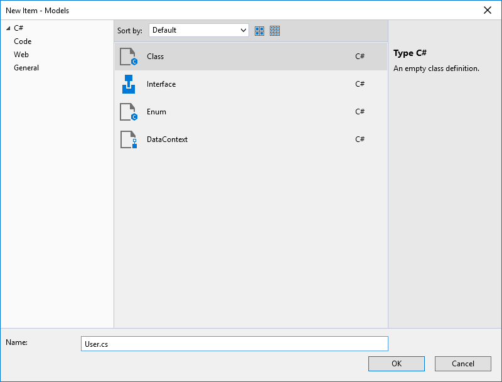Highlight the DataContext item by its label

pos(167,139)
